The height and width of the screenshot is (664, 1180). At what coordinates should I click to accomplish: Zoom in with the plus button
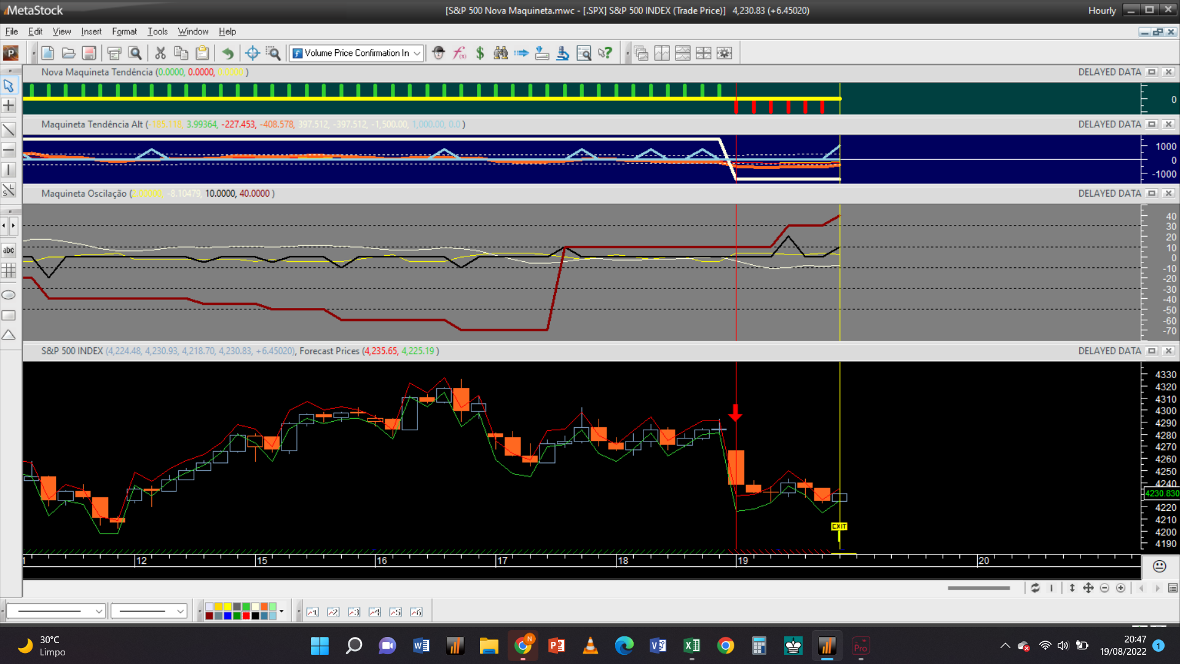tap(1120, 588)
